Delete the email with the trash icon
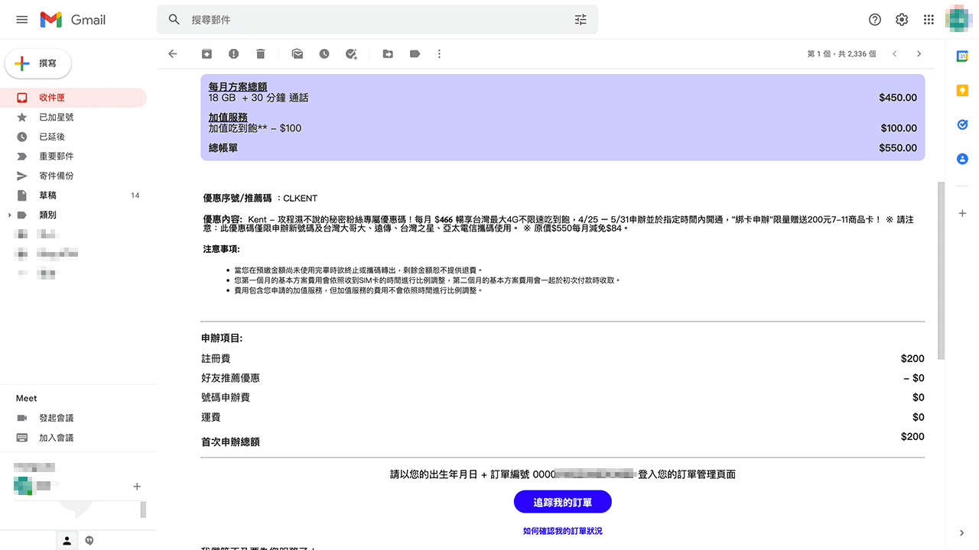 (x=260, y=53)
